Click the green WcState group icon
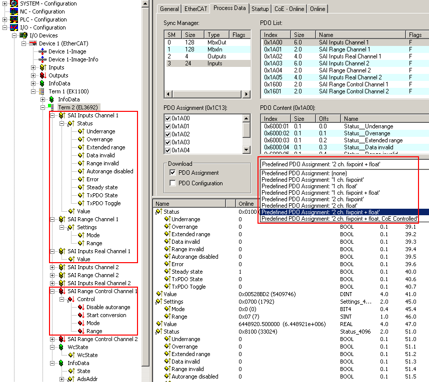The height and width of the screenshot is (382, 429). (61, 347)
